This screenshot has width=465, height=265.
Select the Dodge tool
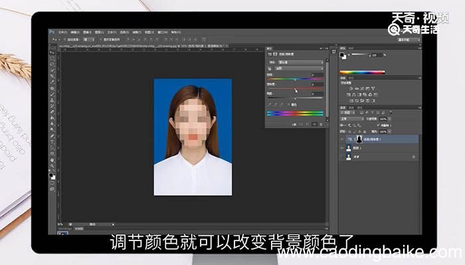pos(52,130)
